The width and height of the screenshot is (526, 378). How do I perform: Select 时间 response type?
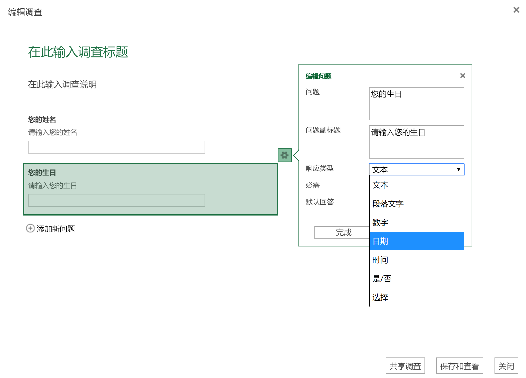point(417,260)
